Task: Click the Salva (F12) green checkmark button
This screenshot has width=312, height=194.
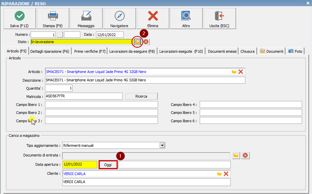Action: click(19, 19)
